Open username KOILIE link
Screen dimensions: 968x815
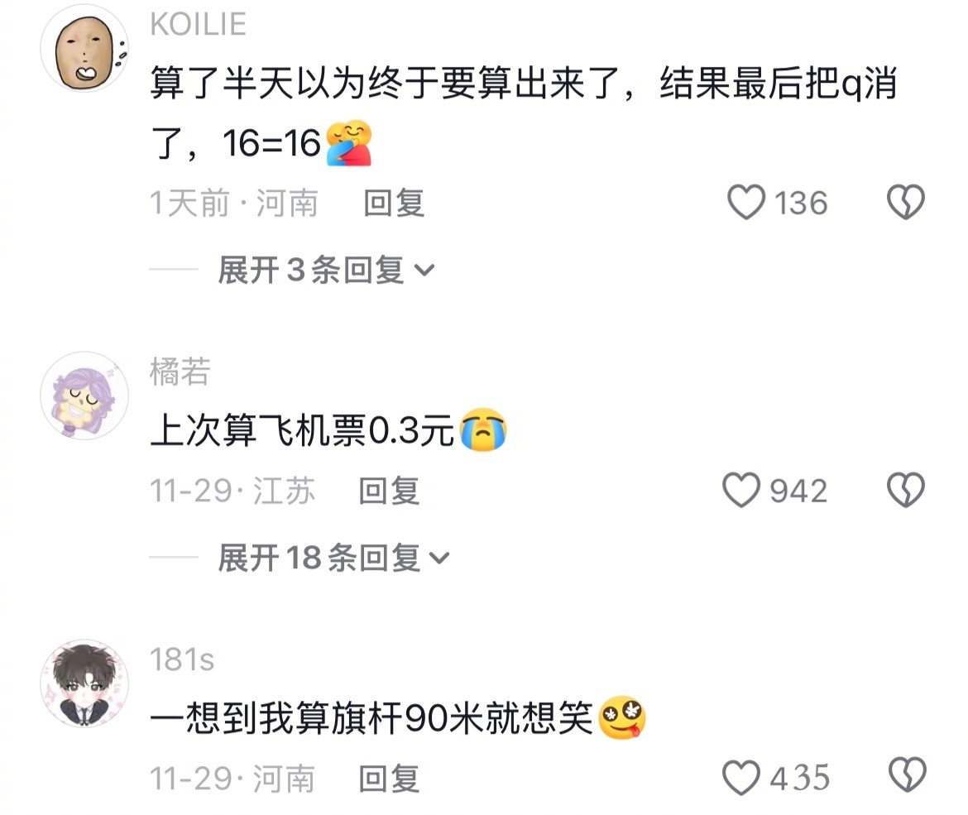tap(199, 25)
